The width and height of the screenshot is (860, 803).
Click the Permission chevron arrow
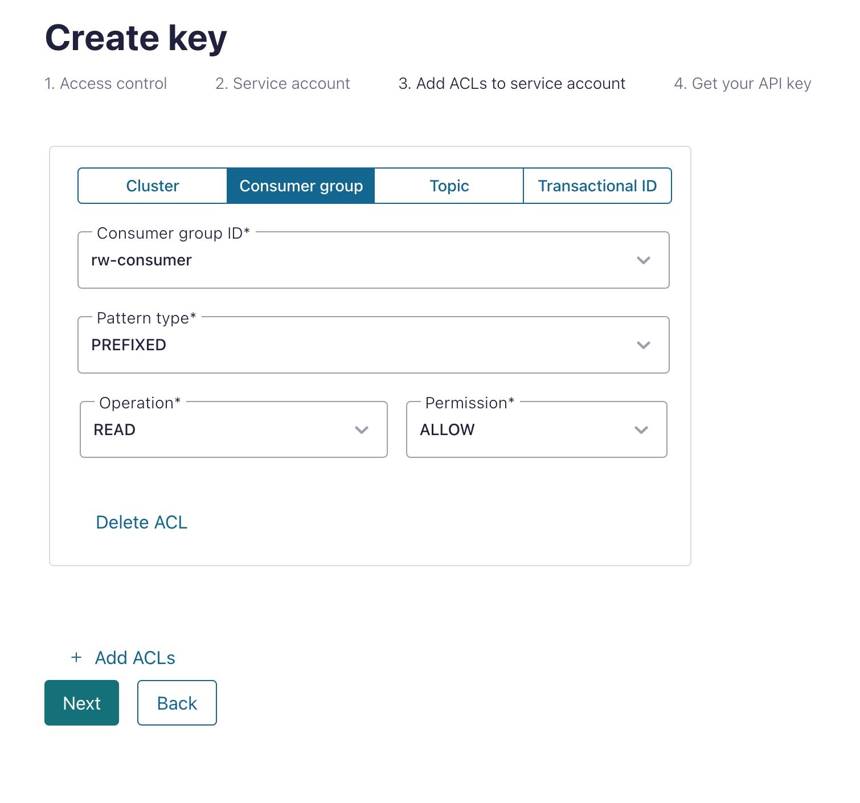click(x=641, y=430)
